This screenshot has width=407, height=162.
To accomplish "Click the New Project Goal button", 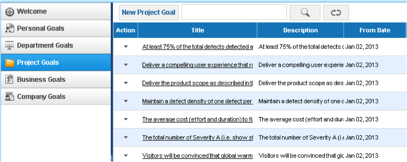I will coord(149,13).
